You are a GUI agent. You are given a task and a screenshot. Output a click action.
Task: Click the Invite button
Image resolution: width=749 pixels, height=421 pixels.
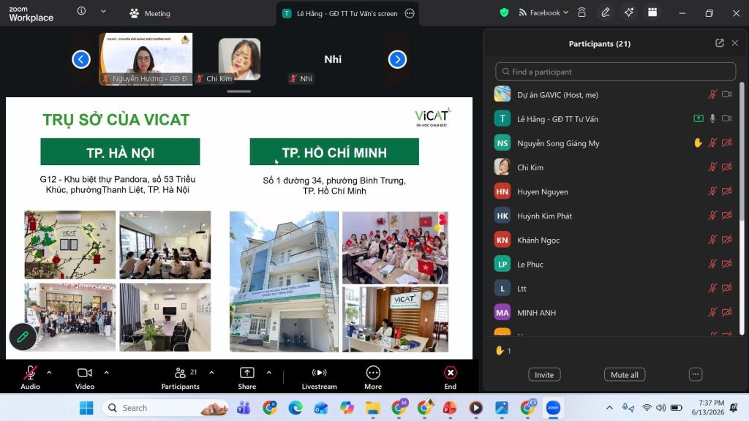[x=544, y=375]
